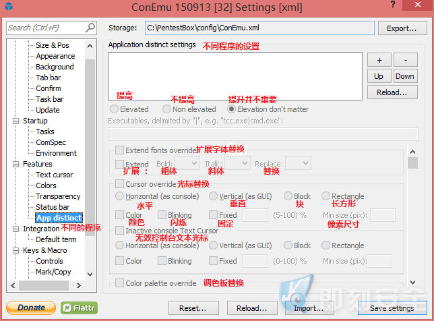Click tree horizontal scrollbar right arrow
Screen dimensions: 434x321
click(x=79, y=285)
